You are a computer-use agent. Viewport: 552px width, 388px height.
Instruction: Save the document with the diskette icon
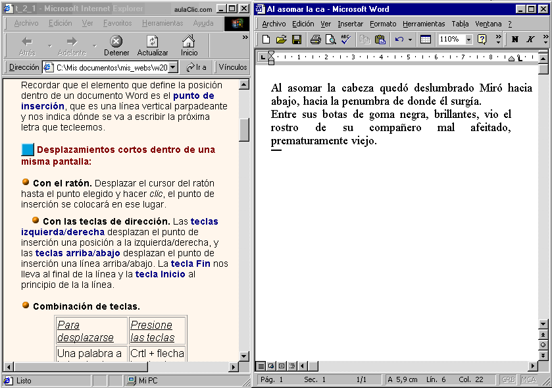[297, 39]
